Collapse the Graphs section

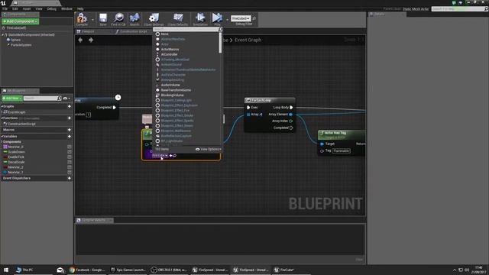pos(2,106)
